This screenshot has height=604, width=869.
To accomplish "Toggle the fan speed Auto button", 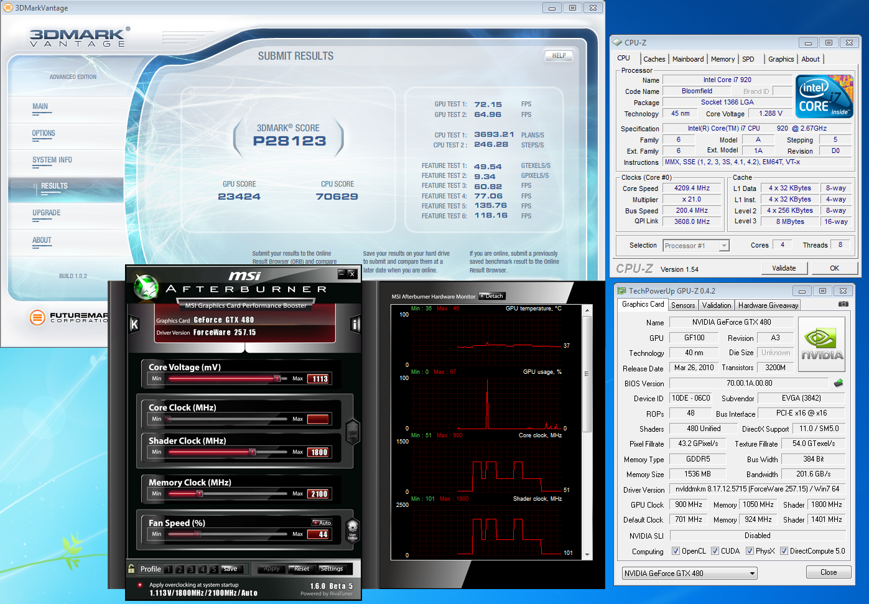I will pyautogui.click(x=322, y=523).
